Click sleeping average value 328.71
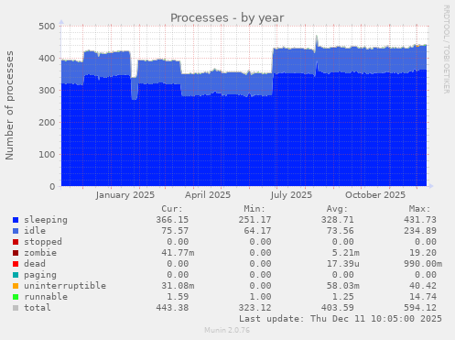This screenshot has width=455, height=340. pos(338,220)
